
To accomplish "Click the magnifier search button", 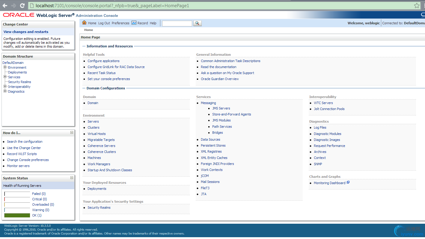I will pyautogui.click(x=198, y=23).
